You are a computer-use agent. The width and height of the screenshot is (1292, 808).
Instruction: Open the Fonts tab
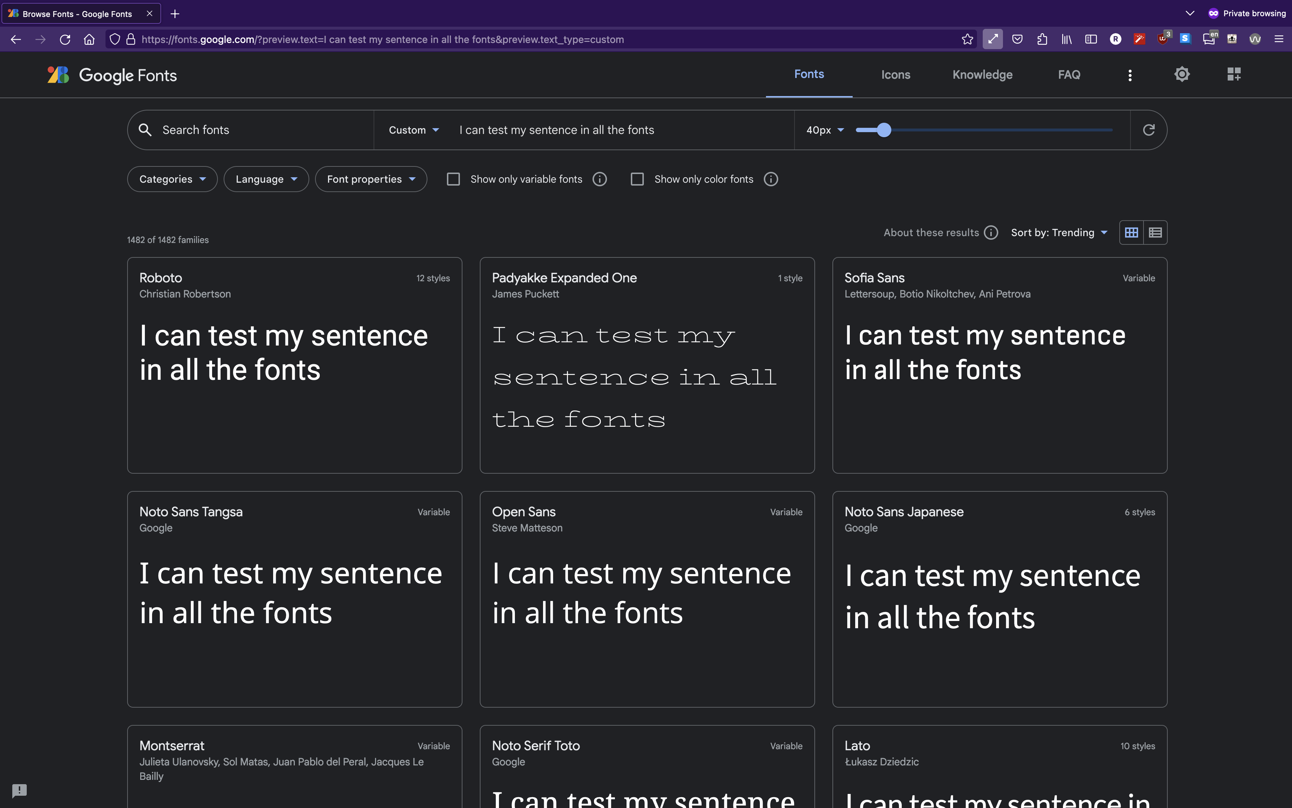point(809,74)
